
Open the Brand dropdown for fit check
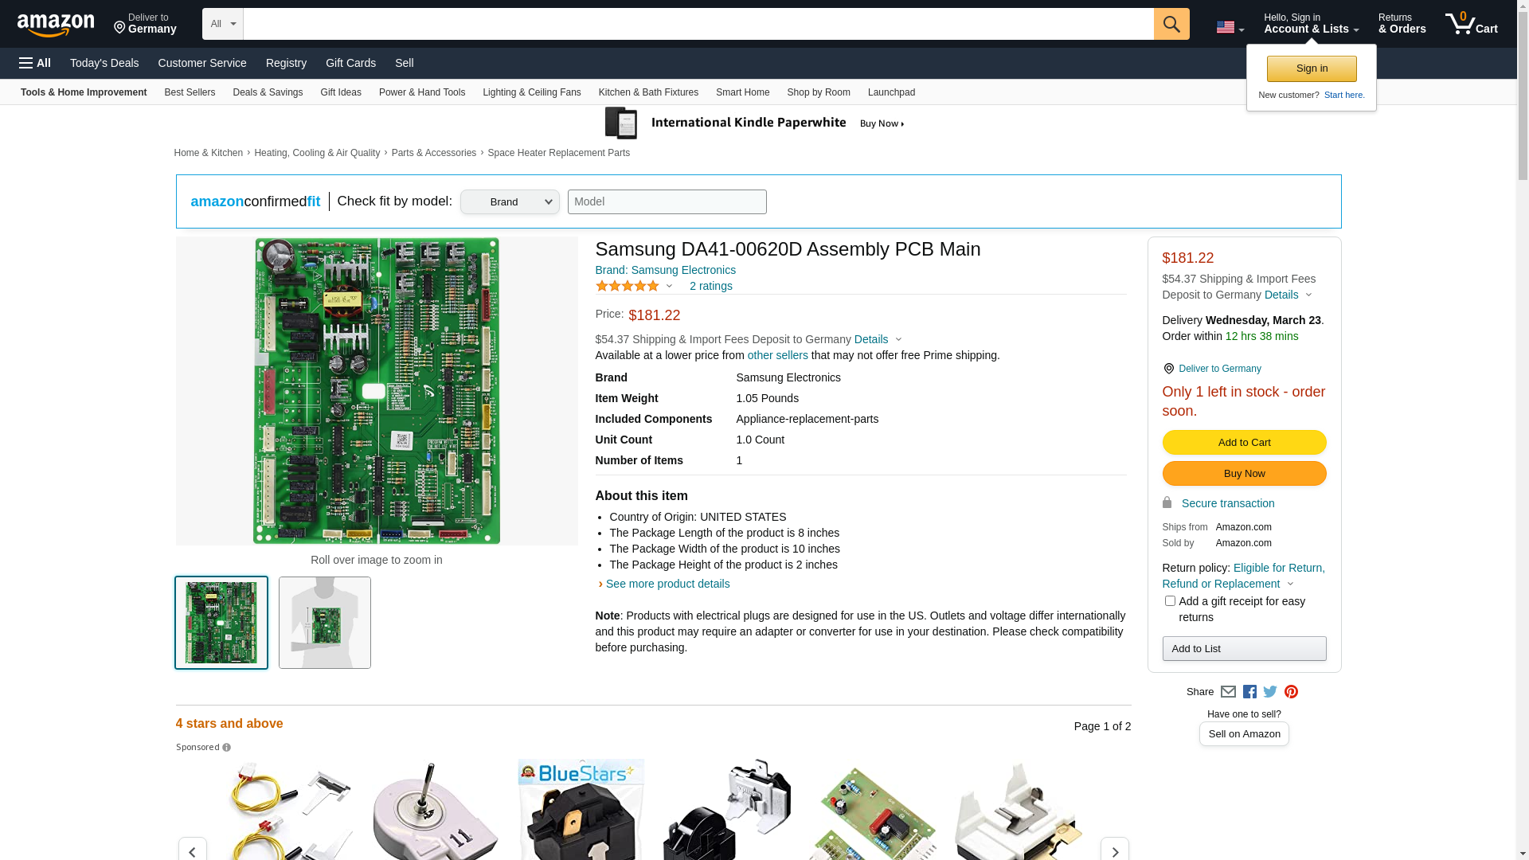[x=510, y=202]
